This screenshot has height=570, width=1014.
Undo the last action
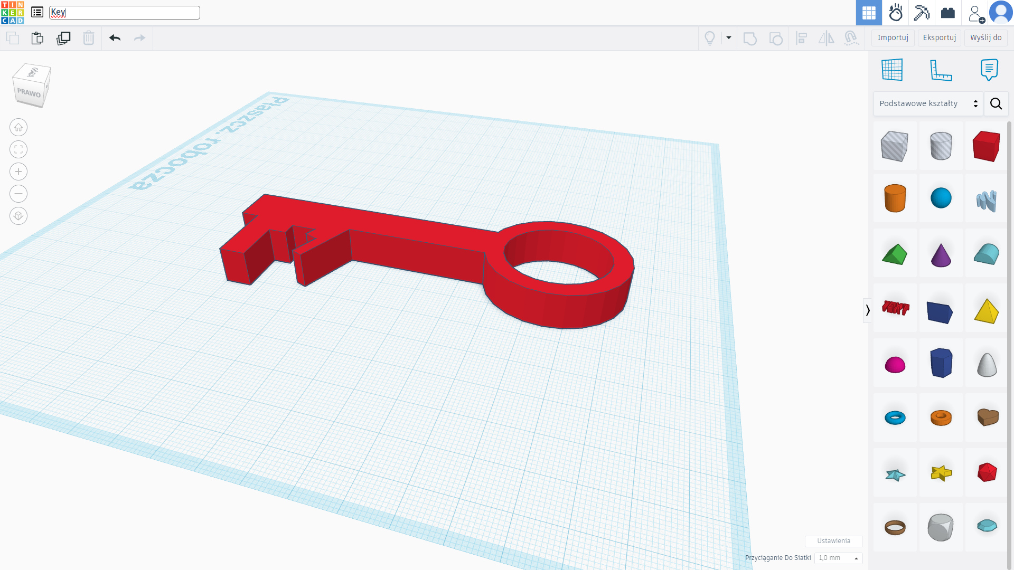point(115,38)
